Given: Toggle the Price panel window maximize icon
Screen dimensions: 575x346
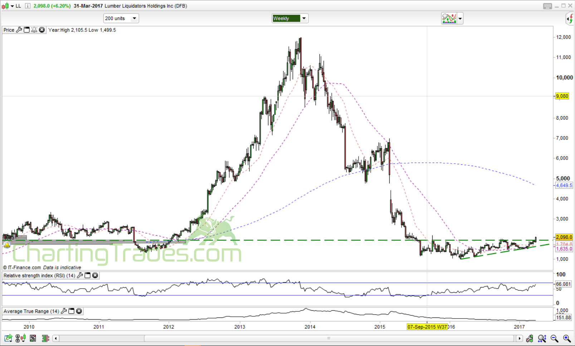Looking at the screenshot, I should [26, 30].
